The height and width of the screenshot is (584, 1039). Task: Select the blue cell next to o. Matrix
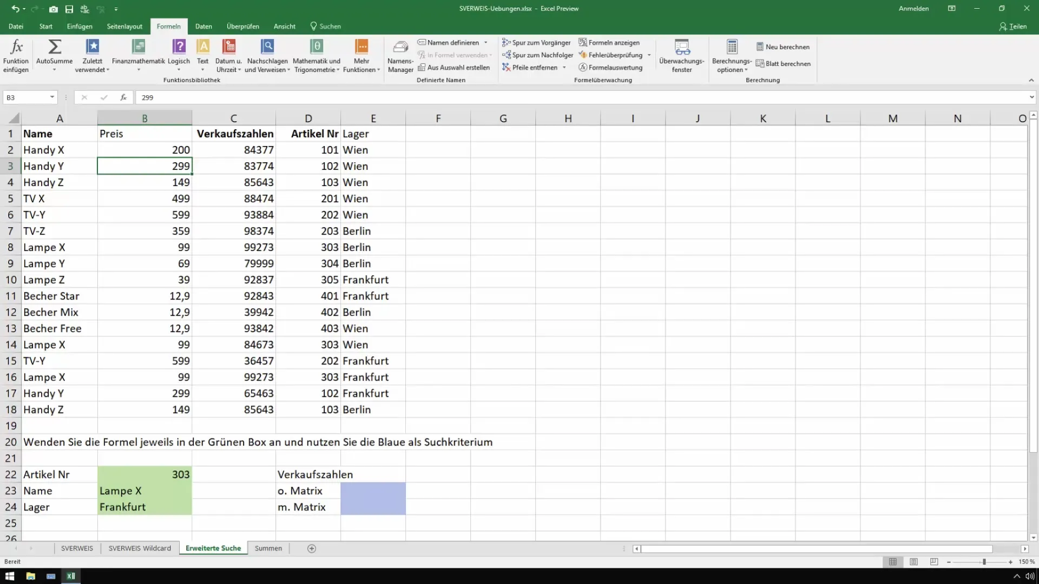(x=373, y=490)
